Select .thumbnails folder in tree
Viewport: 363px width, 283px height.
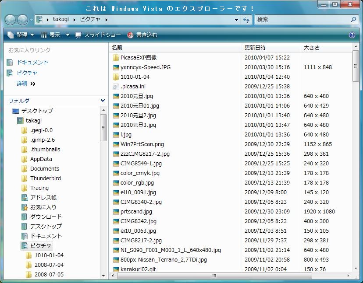(x=45, y=150)
